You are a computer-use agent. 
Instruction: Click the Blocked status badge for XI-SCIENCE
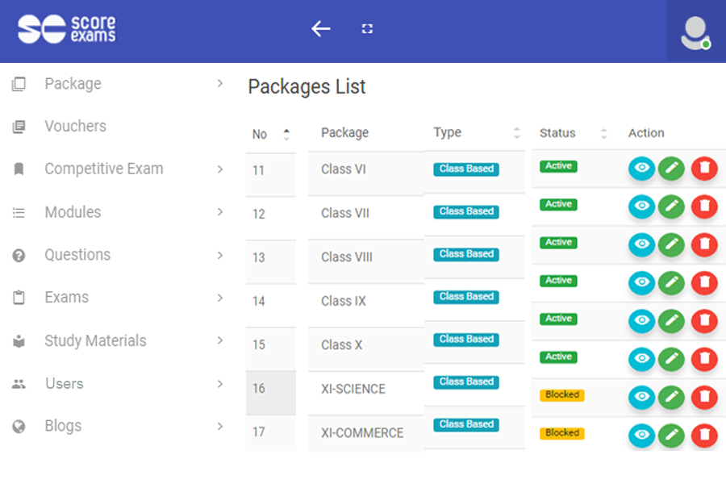[x=562, y=395]
